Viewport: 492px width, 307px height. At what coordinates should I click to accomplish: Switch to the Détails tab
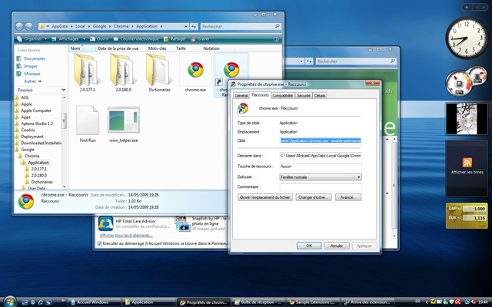point(320,95)
